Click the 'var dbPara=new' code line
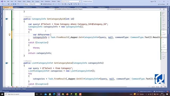The width and height of the screenshot is (170, 96). (x=41, y=35)
